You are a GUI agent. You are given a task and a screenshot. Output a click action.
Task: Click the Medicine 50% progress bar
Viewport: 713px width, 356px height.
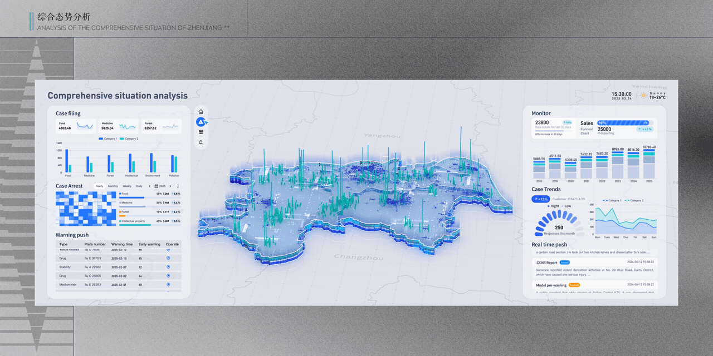150,206
